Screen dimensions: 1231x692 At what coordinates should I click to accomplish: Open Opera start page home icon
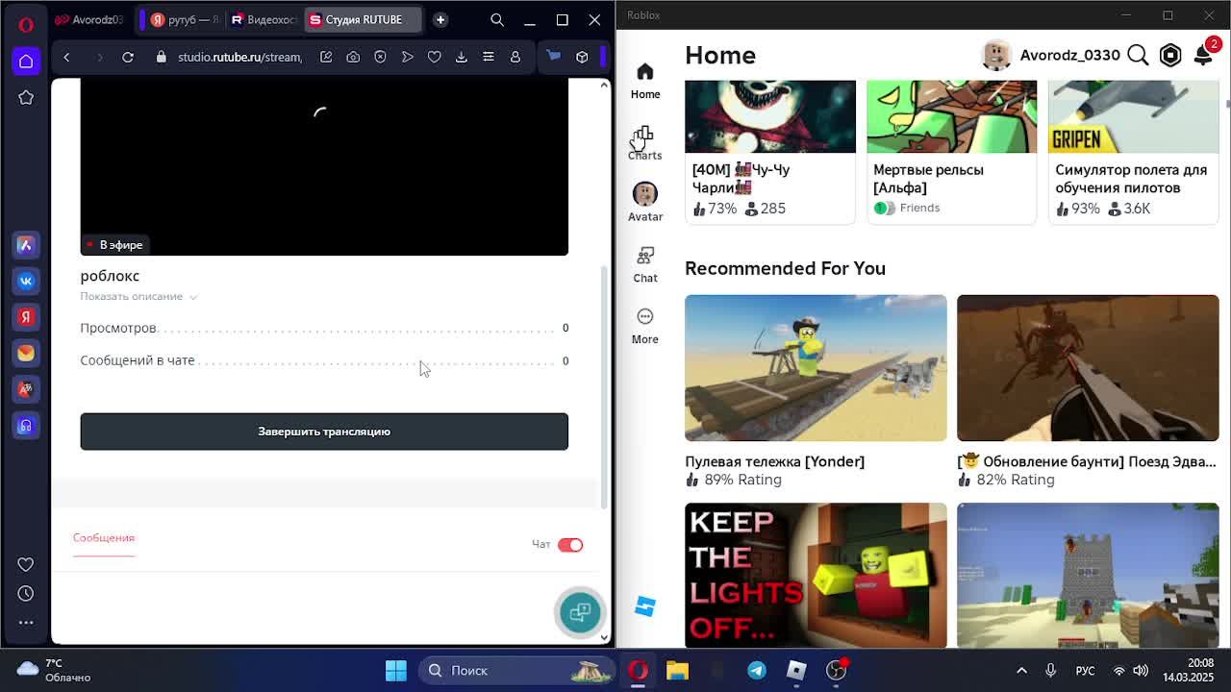pos(26,62)
